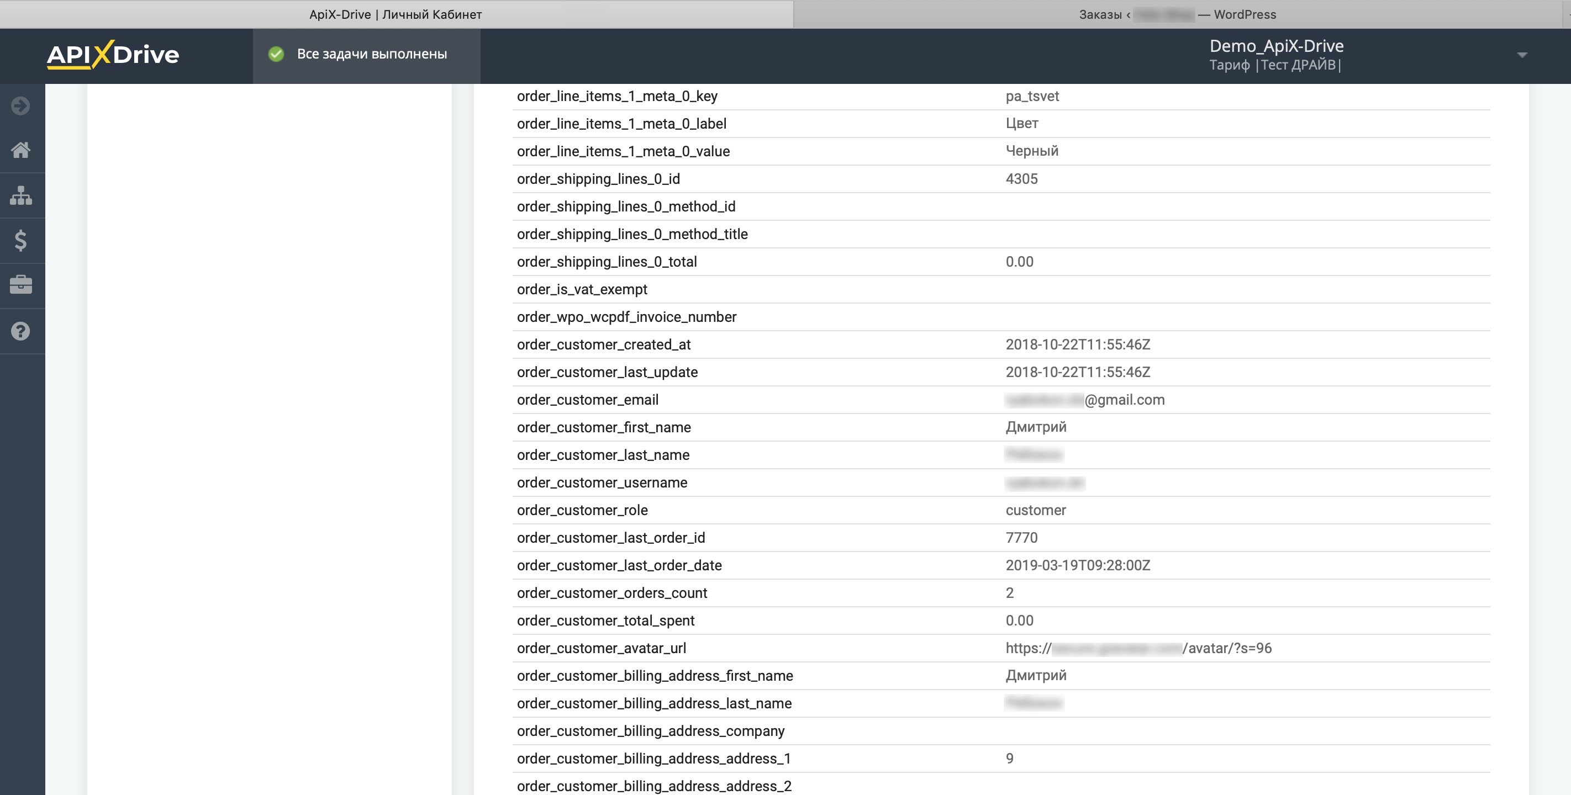Click Demo_ApiX-Drive account name
The height and width of the screenshot is (795, 1571).
tap(1277, 46)
